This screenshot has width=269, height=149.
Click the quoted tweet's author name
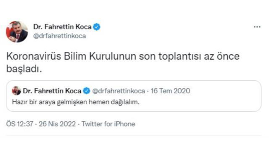[x=52, y=91]
